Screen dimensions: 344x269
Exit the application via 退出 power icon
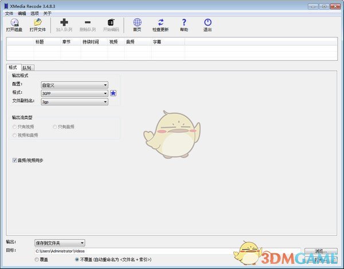pos(208,25)
